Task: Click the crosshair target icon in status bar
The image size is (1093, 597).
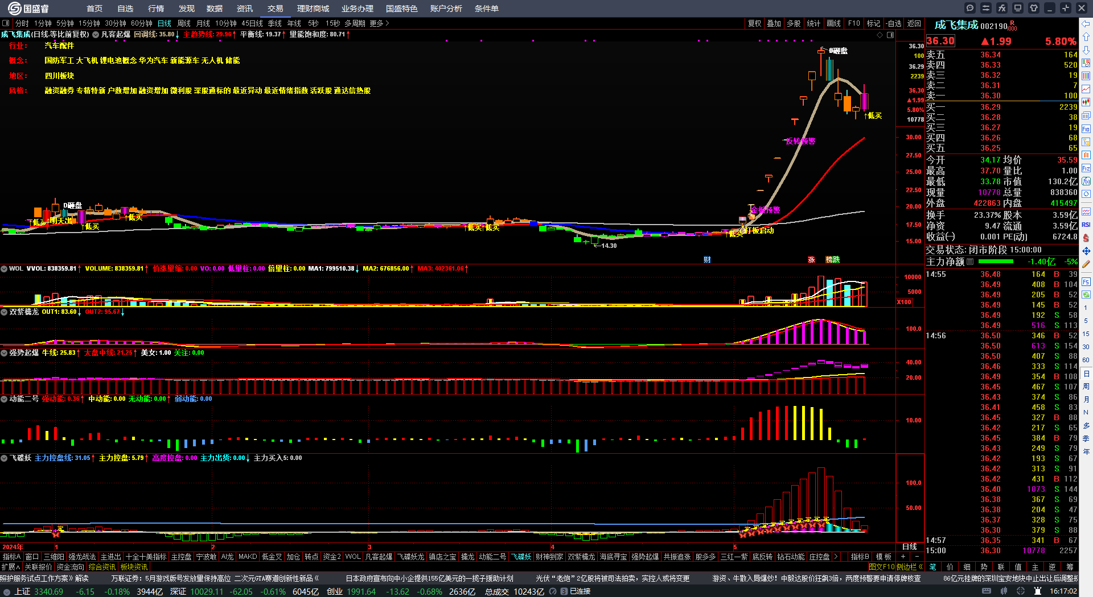Action: click(x=1021, y=591)
